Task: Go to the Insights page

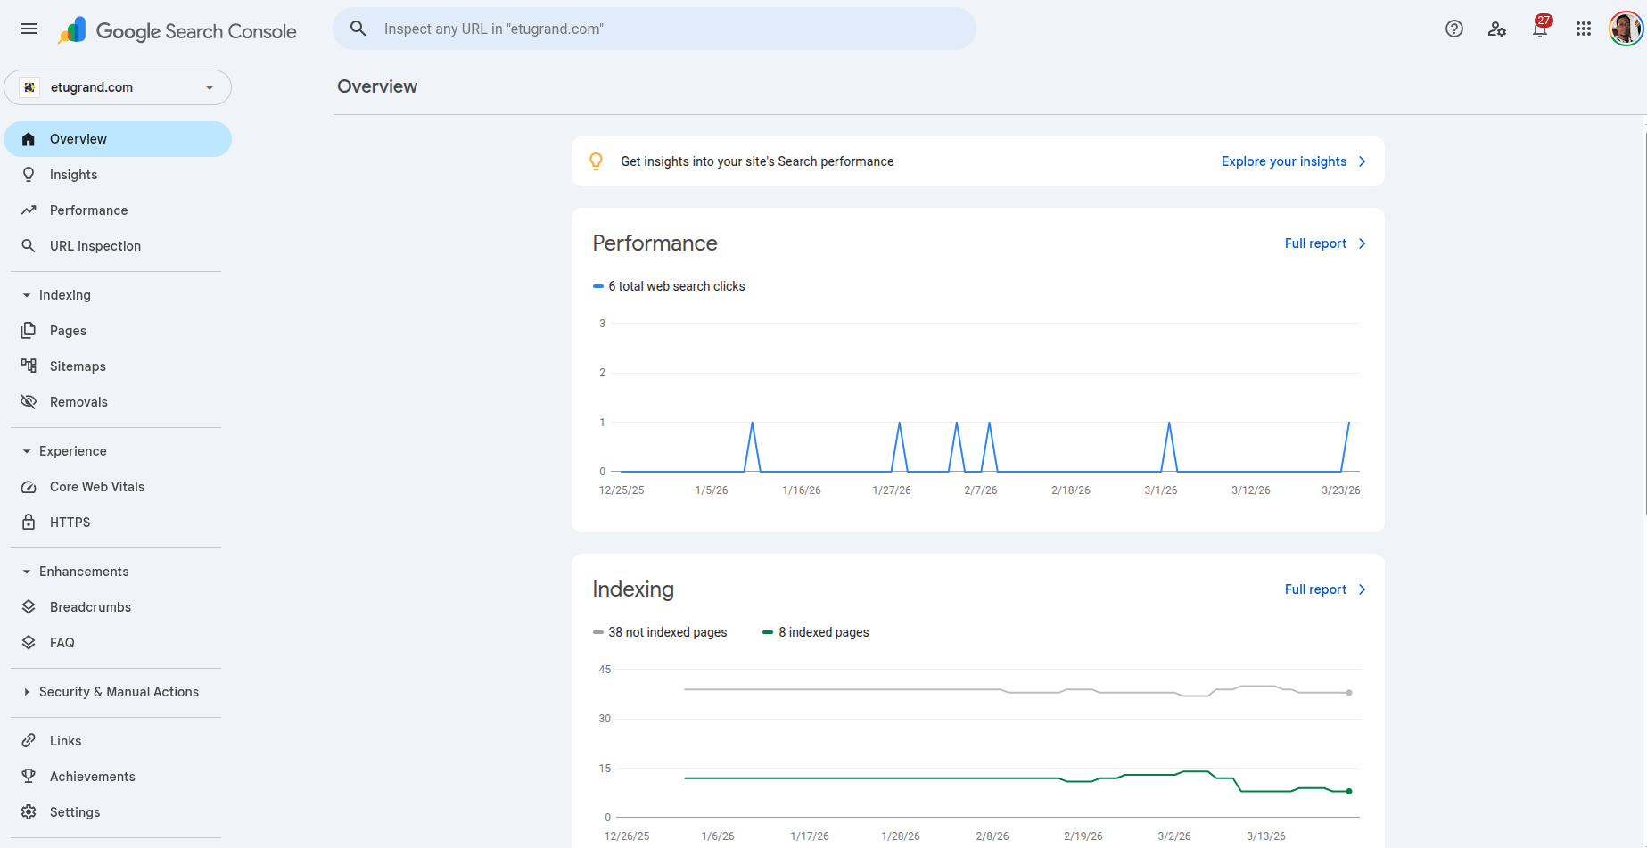Action: pos(73,175)
